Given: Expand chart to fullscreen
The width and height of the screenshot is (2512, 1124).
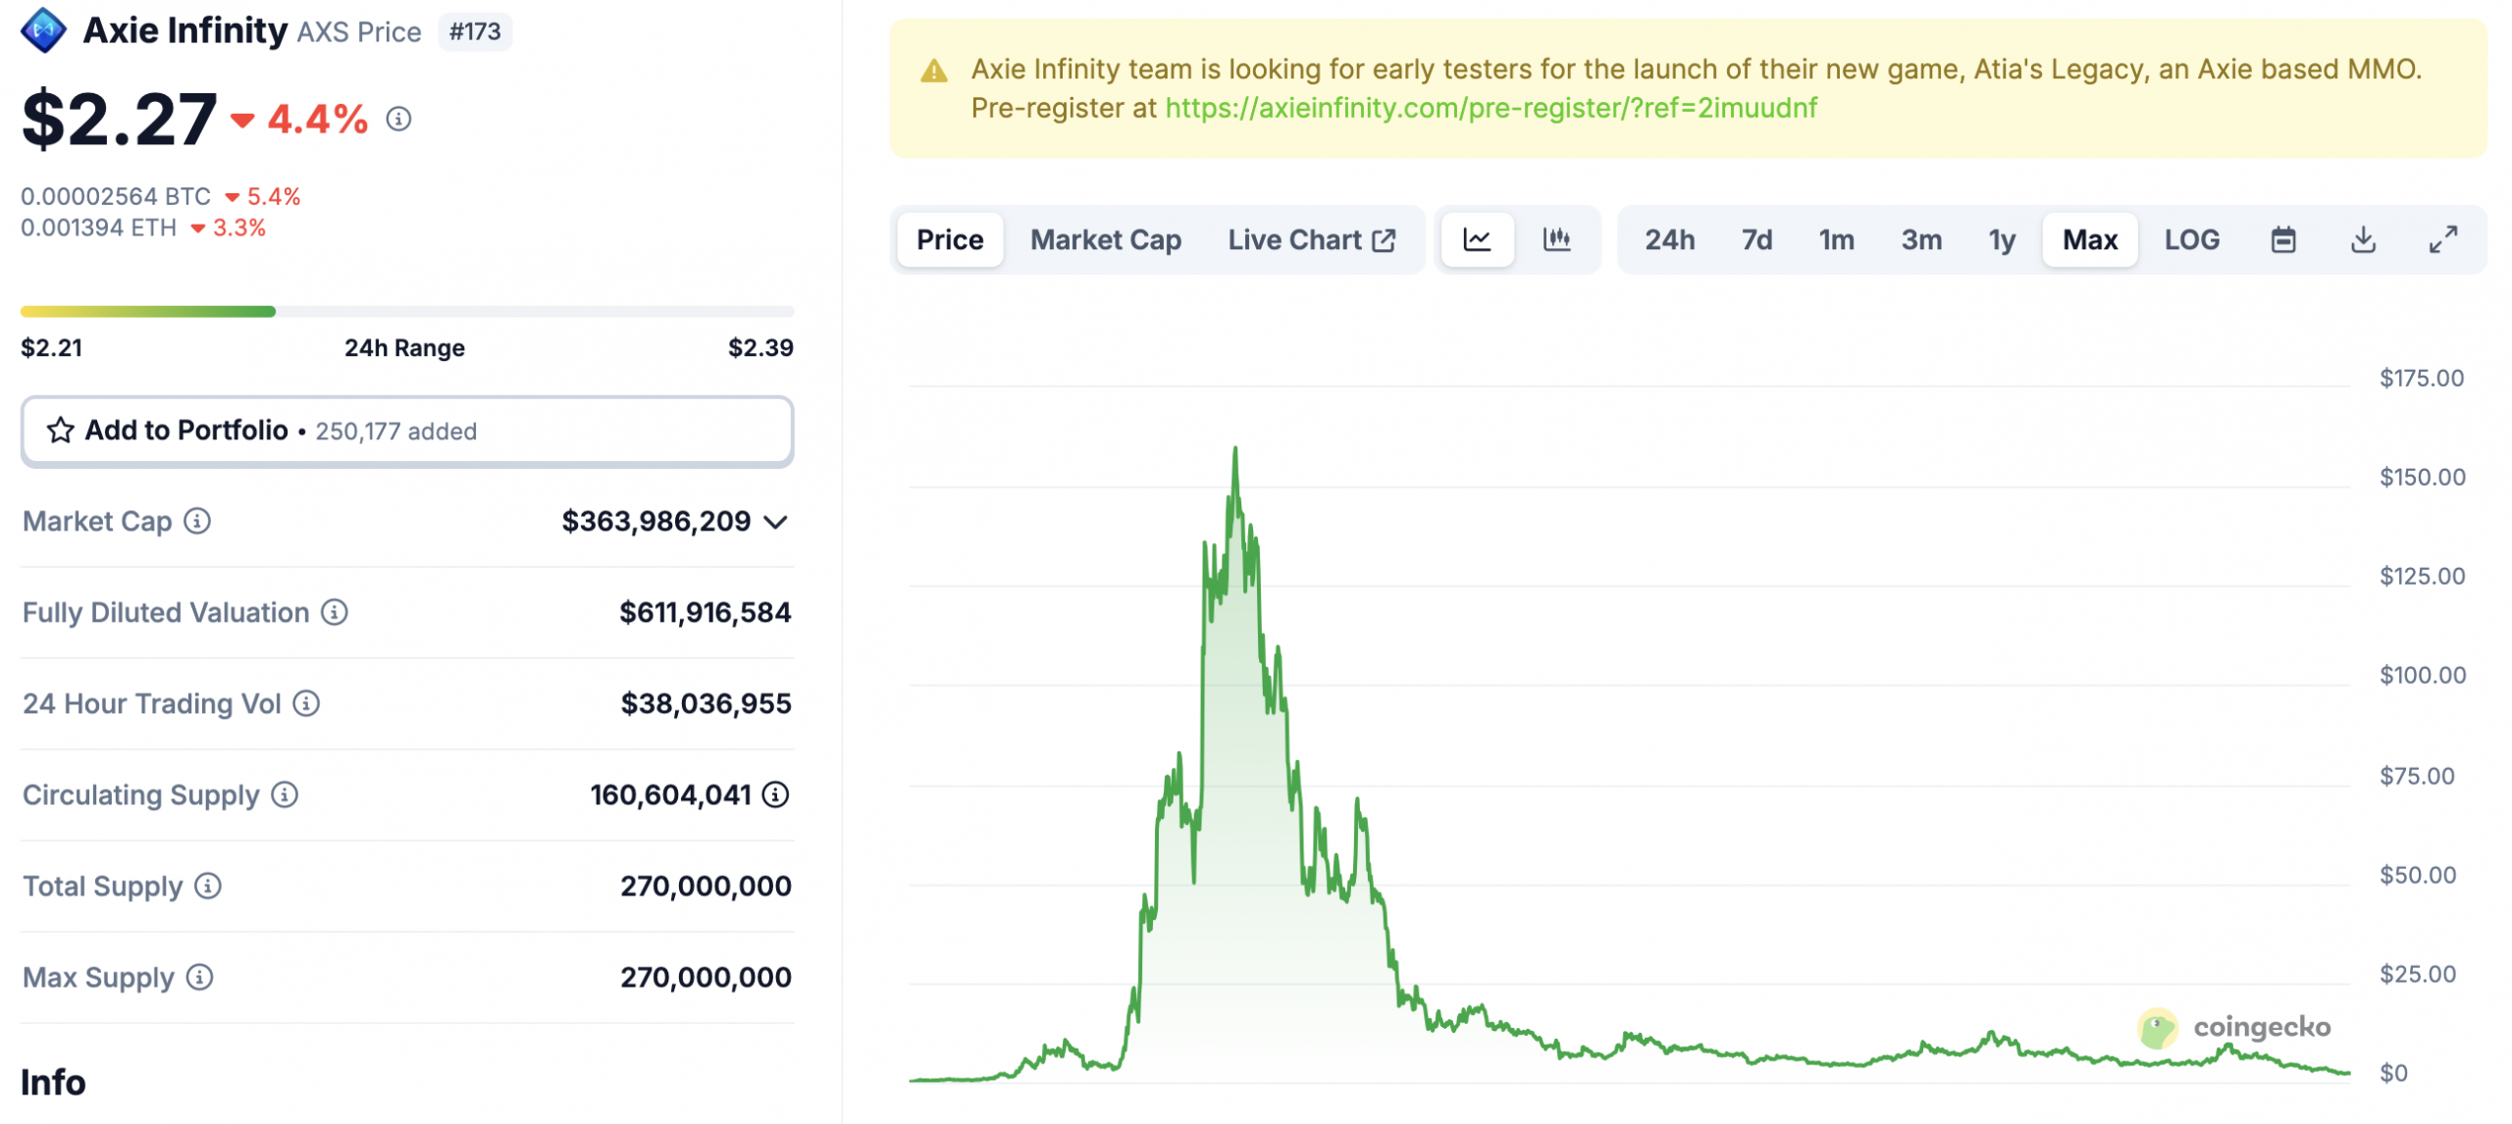Looking at the screenshot, I should point(2442,239).
